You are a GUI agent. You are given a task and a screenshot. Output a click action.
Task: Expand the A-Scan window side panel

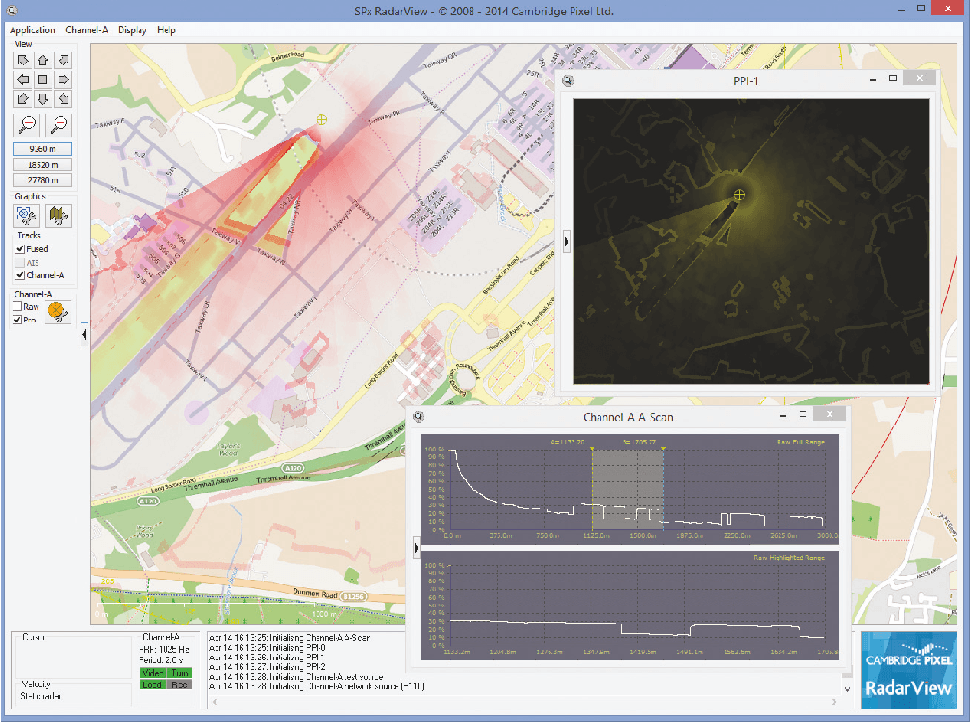415,547
